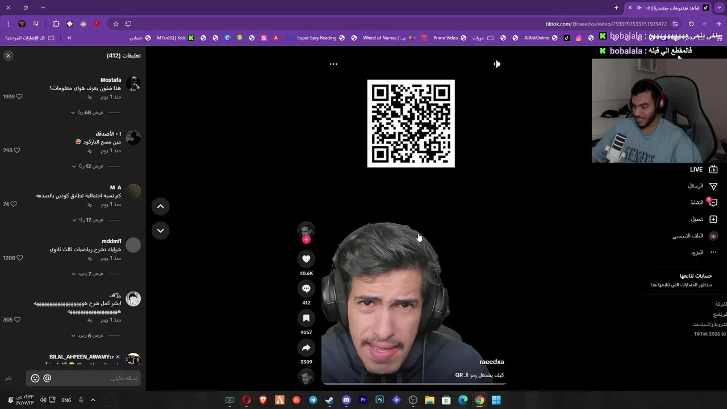This screenshot has width=727, height=409.
Task: Click the creator avatar above follow badge
Action: tap(306, 229)
